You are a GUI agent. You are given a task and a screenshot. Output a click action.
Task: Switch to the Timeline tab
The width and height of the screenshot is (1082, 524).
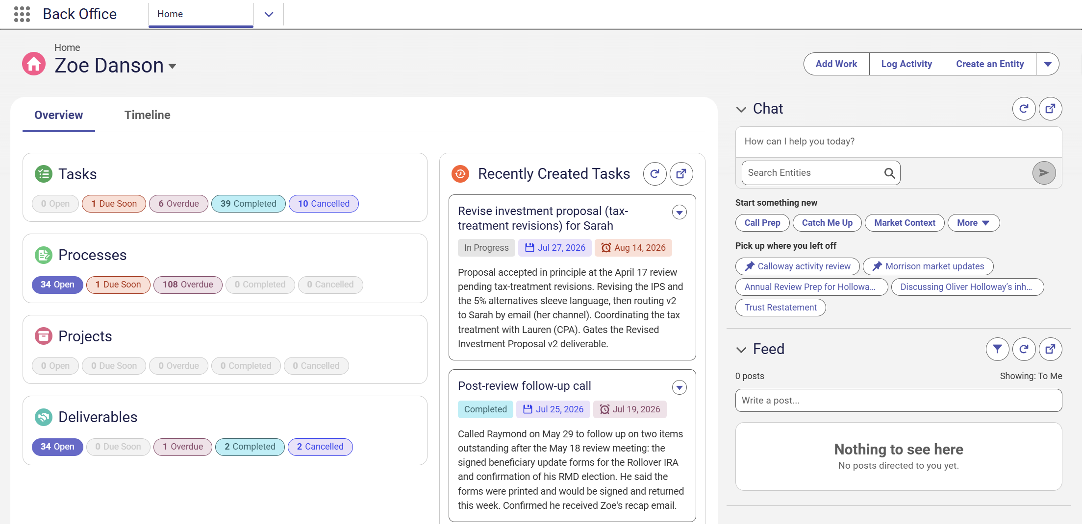click(148, 115)
